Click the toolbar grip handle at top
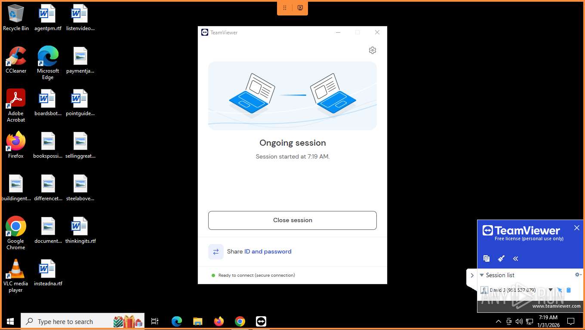The height and width of the screenshot is (330, 585). 285,8
